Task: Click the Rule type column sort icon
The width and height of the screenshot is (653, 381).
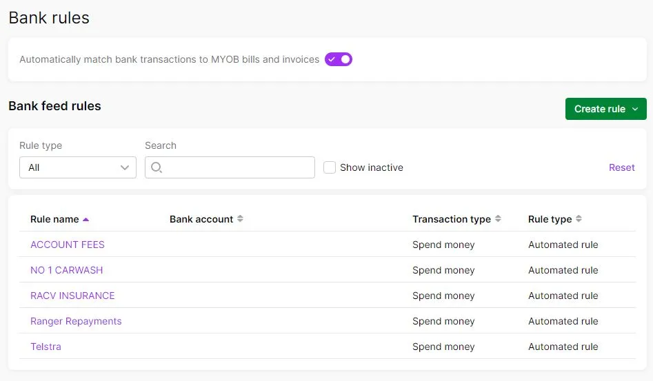Action: tap(579, 219)
